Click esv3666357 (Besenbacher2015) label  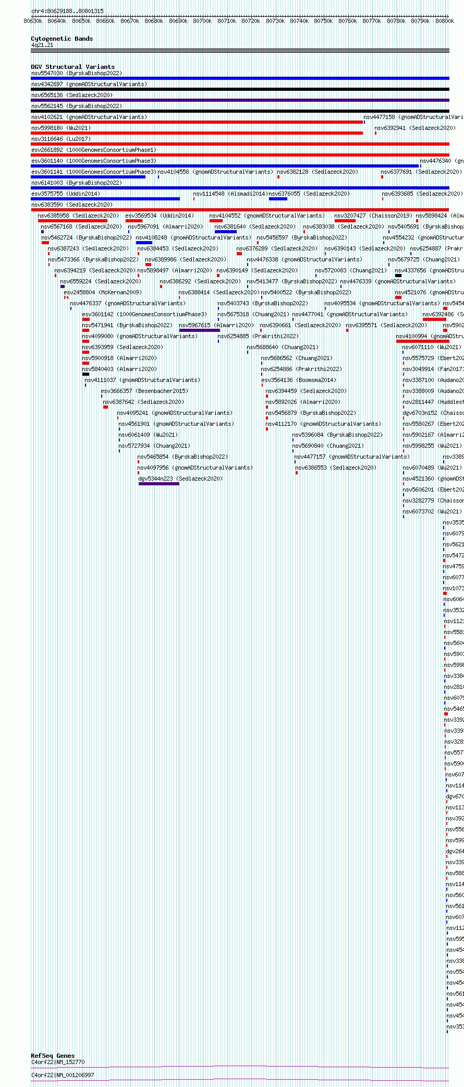click(x=144, y=391)
